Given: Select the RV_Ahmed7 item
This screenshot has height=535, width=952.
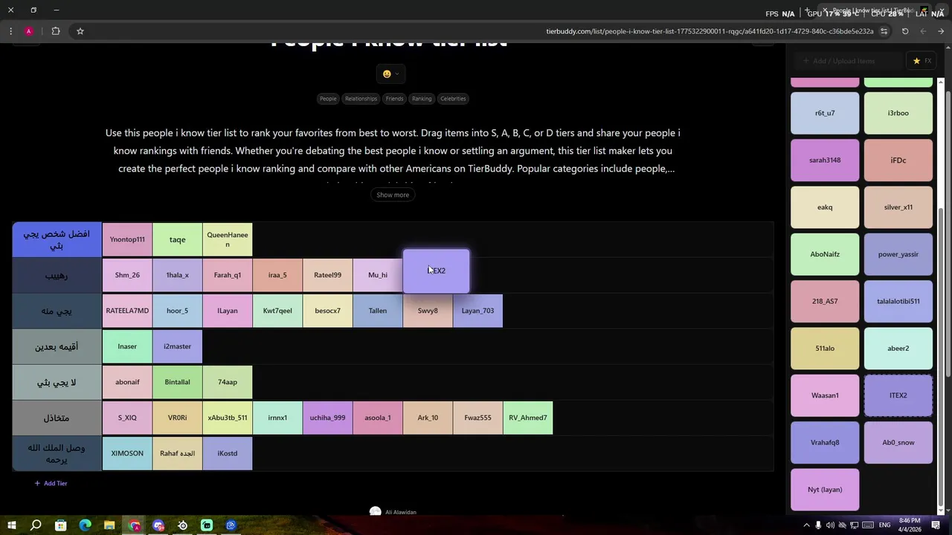Looking at the screenshot, I should [527, 418].
